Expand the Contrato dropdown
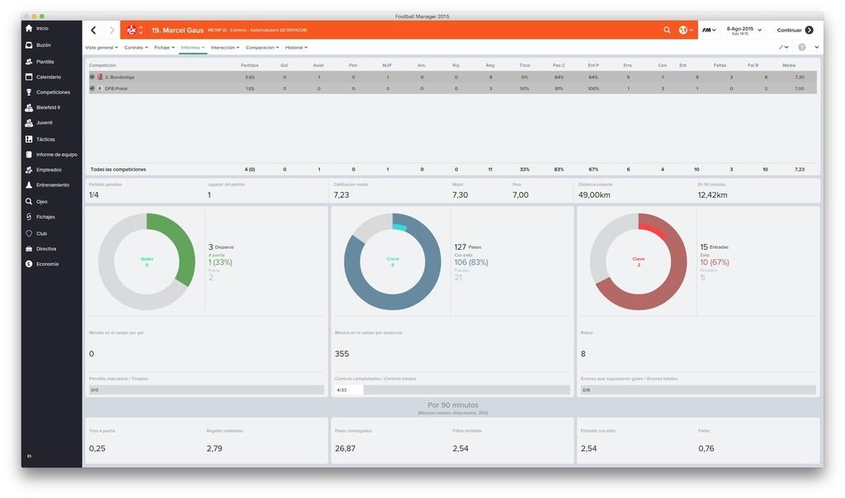845x498 pixels. (x=136, y=47)
